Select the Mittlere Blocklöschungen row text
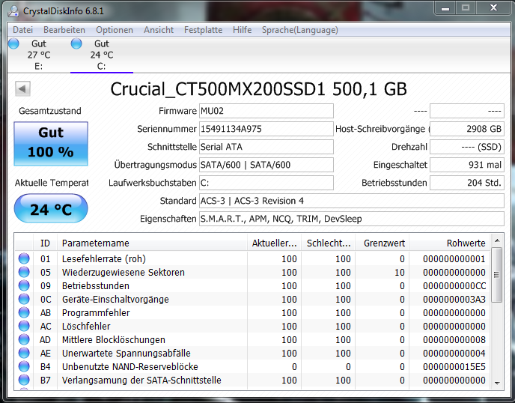Screen dimensions: 515x403 click(x=114, y=340)
